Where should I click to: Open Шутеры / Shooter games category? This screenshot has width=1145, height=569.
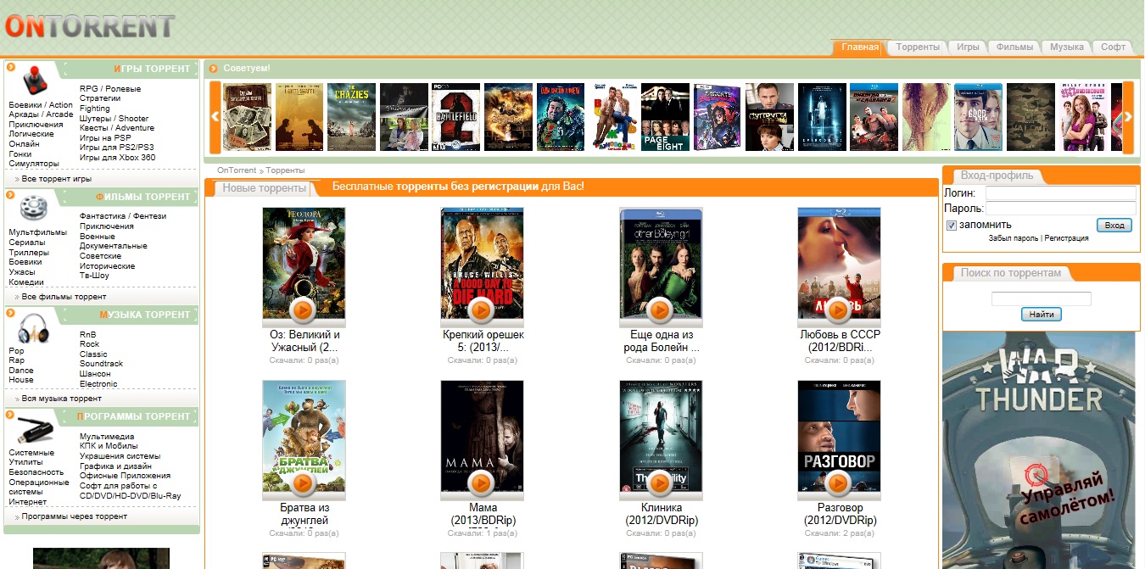[x=114, y=119]
